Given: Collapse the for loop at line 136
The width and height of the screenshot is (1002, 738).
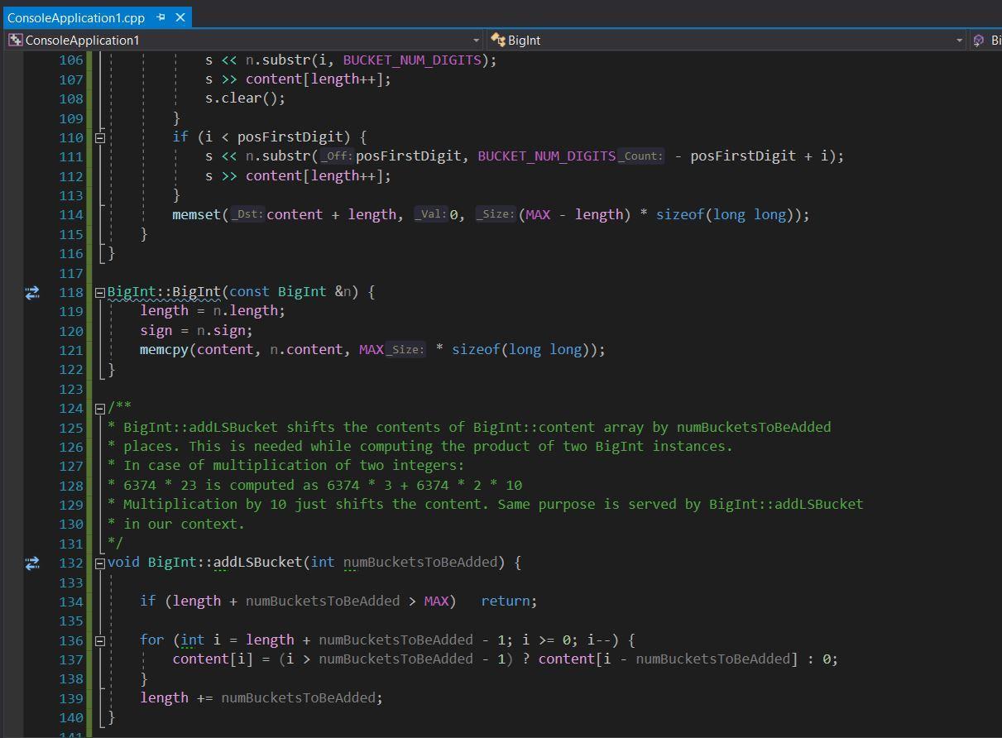Looking at the screenshot, I should pyautogui.click(x=98, y=640).
